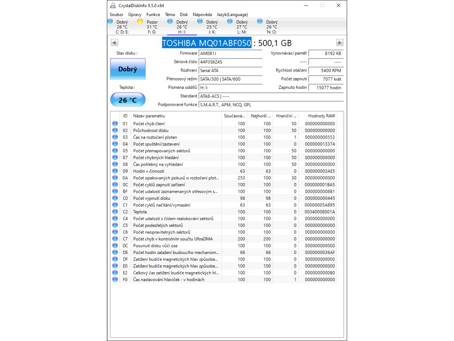The width and height of the screenshot is (454, 341).
Task: Select row Počet chyb v kontrolním součtu UltraDMA
Action: coord(223,239)
